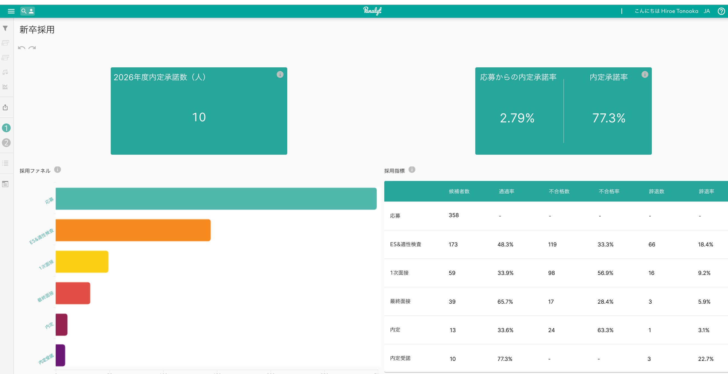Click the Panalyt logo
The height and width of the screenshot is (374, 728).
[372, 11]
